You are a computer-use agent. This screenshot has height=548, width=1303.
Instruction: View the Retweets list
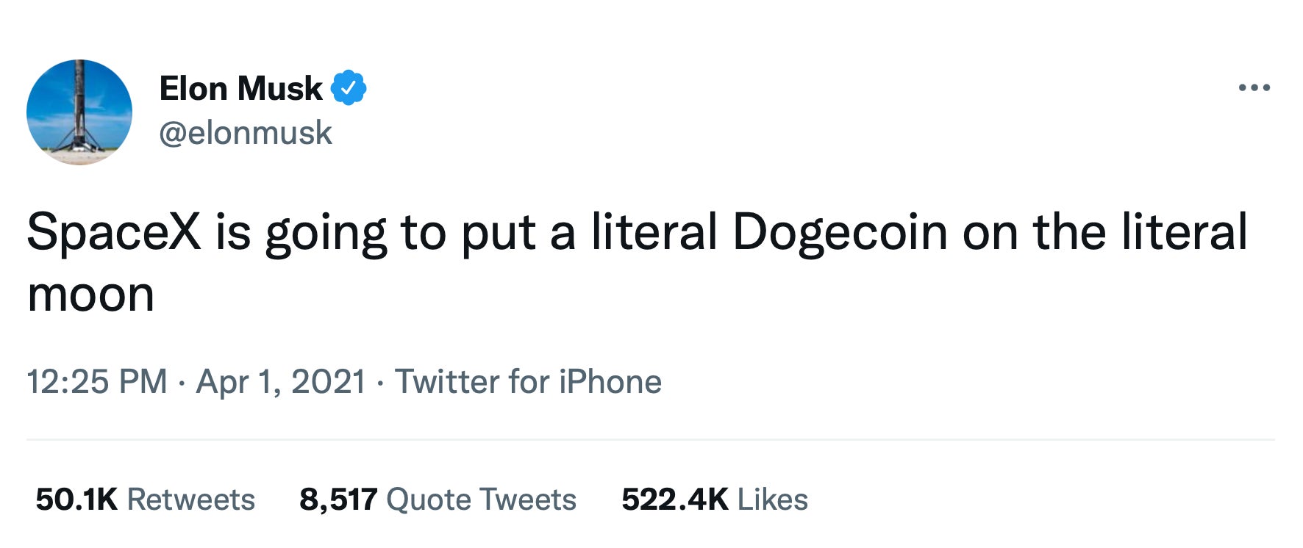coord(191,500)
